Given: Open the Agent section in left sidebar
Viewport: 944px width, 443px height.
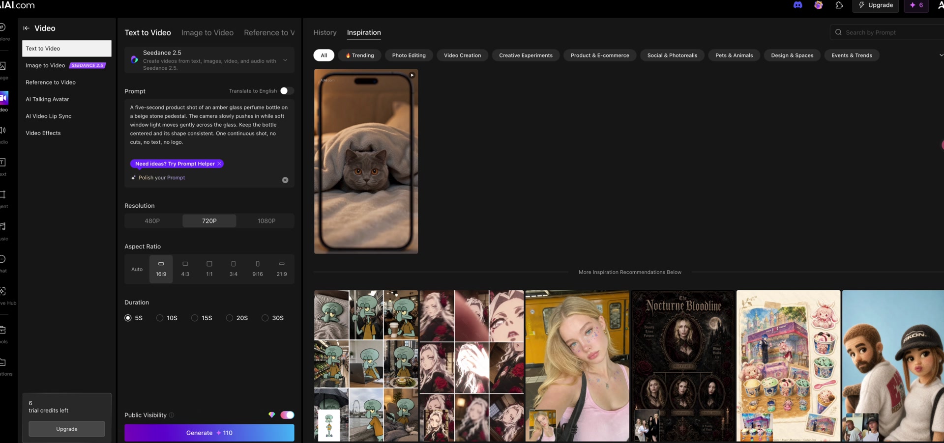Looking at the screenshot, I should point(3,198).
